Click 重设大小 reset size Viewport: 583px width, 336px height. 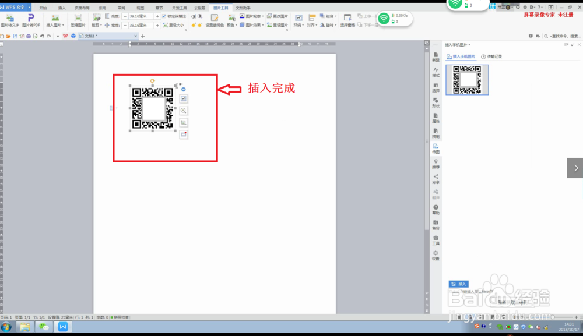[174, 25]
